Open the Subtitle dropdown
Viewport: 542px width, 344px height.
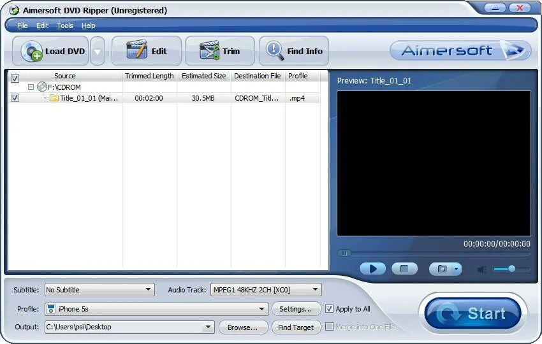99,289
